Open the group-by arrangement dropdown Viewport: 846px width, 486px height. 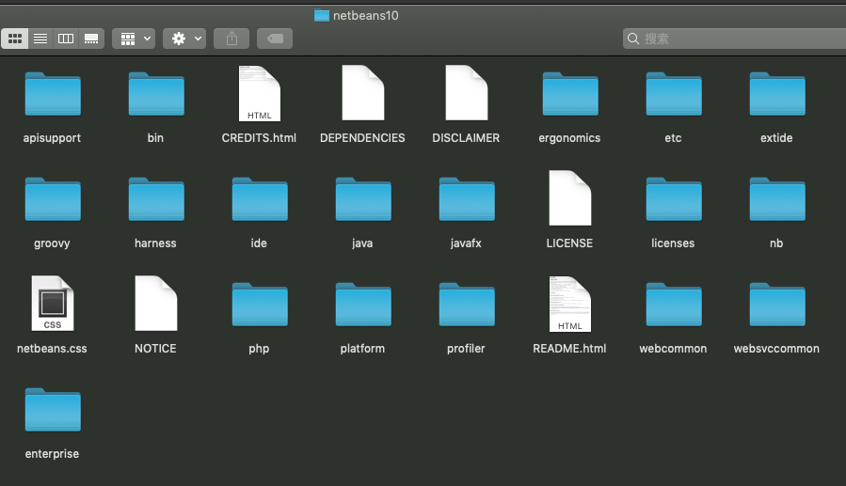134,39
